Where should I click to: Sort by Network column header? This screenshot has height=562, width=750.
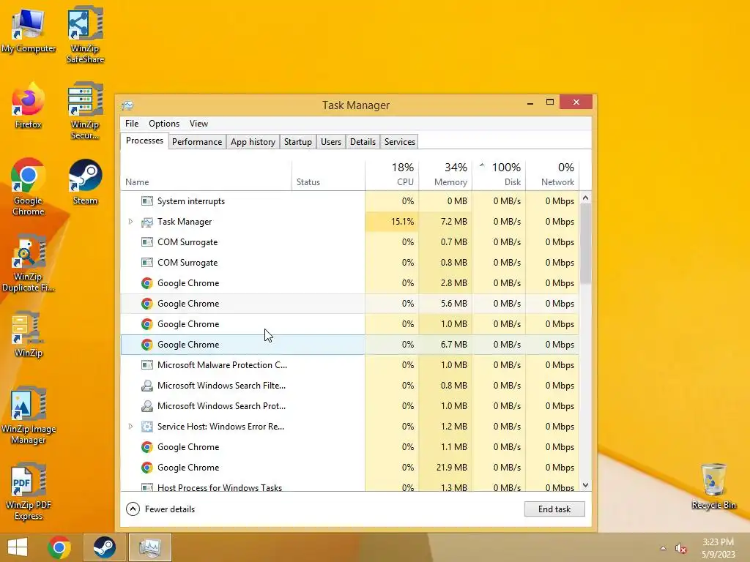(x=552, y=175)
